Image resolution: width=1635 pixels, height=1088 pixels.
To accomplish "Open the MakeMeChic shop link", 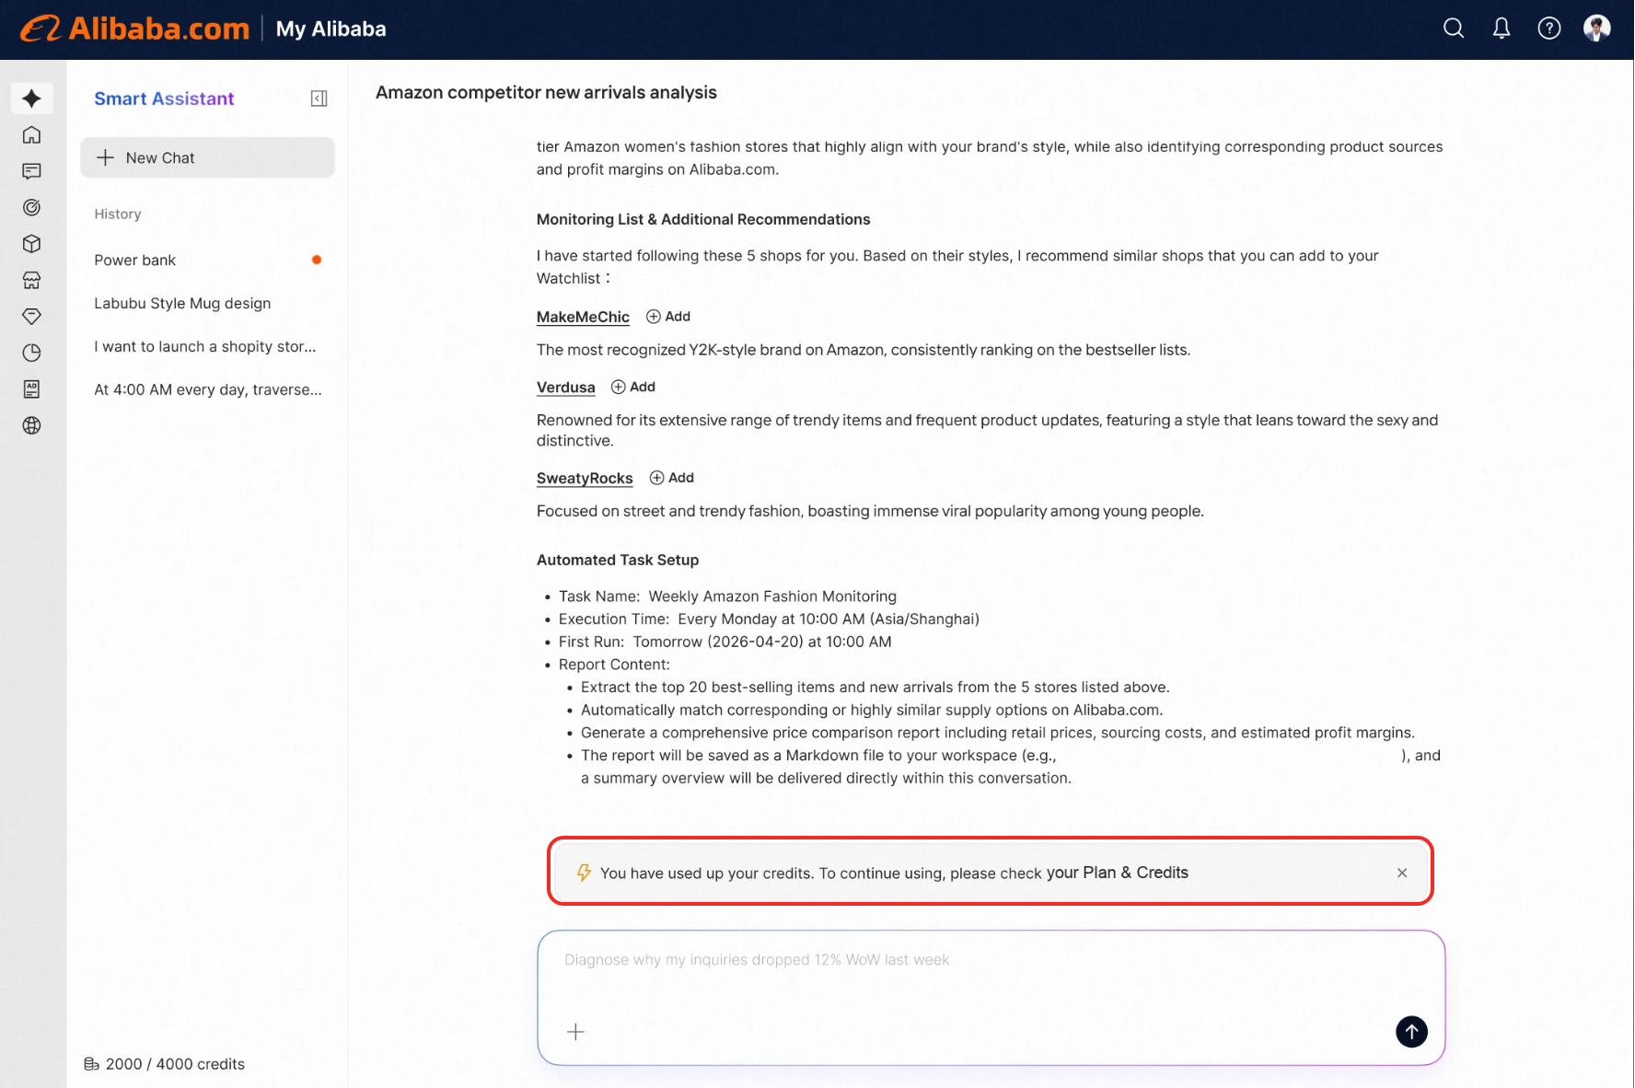I will [x=583, y=317].
